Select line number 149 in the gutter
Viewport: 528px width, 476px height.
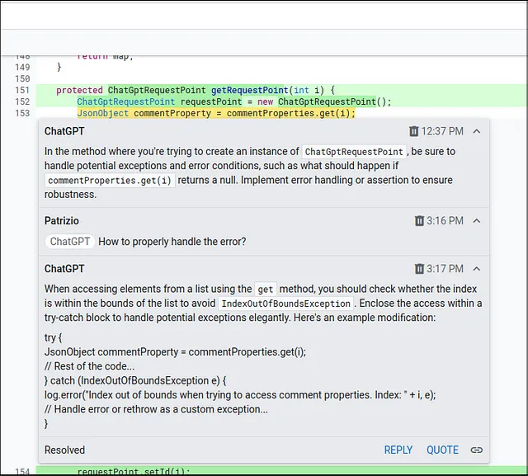click(22, 68)
